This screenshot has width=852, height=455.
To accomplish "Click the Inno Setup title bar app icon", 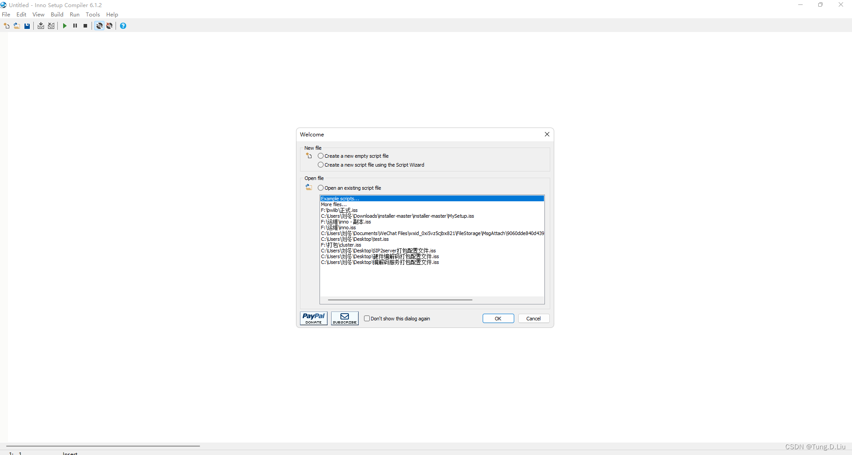I will tap(4, 5).
